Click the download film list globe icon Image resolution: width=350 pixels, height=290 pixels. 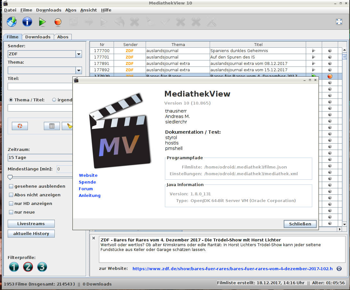tap(12, 22)
